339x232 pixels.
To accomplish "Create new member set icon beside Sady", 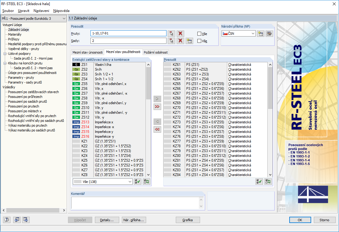I will [189, 41].
